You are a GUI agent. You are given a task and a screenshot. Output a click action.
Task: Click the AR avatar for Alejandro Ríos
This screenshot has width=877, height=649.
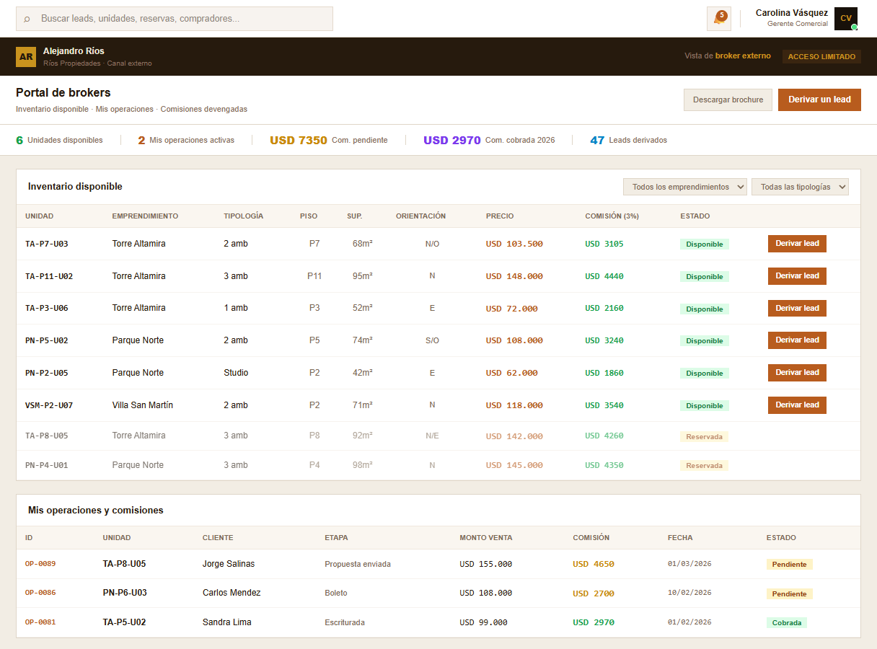26,56
